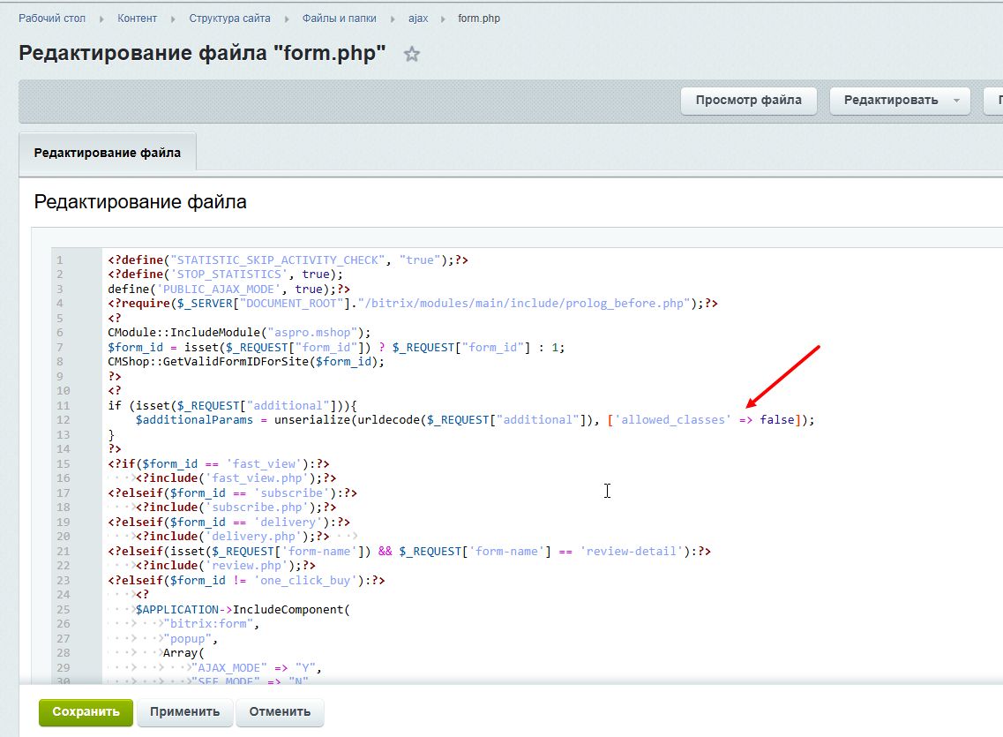1003x737 pixels.
Task: Save file with the green Сохранить button
Action: [x=85, y=711]
